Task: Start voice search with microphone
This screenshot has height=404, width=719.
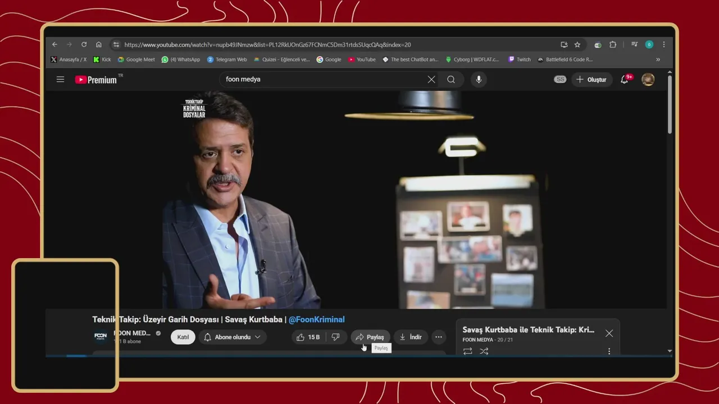Action: pyautogui.click(x=479, y=79)
